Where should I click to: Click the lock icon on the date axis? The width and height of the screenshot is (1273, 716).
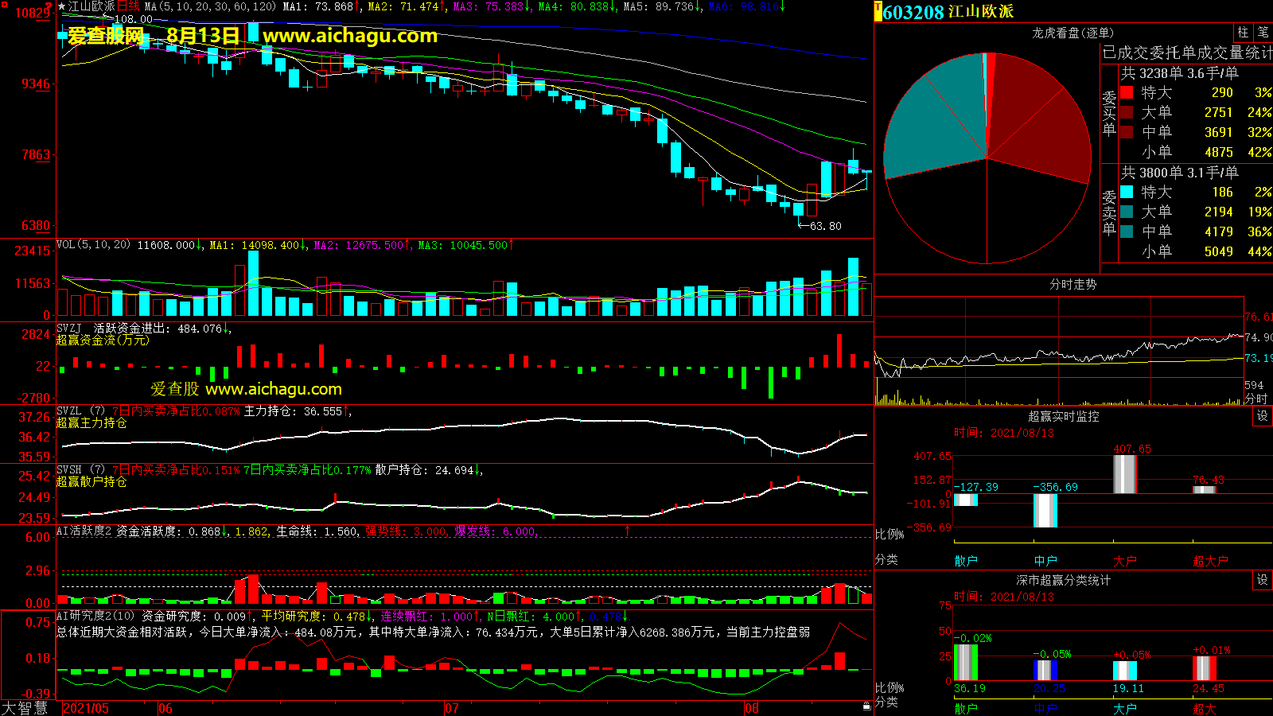click(866, 706)
